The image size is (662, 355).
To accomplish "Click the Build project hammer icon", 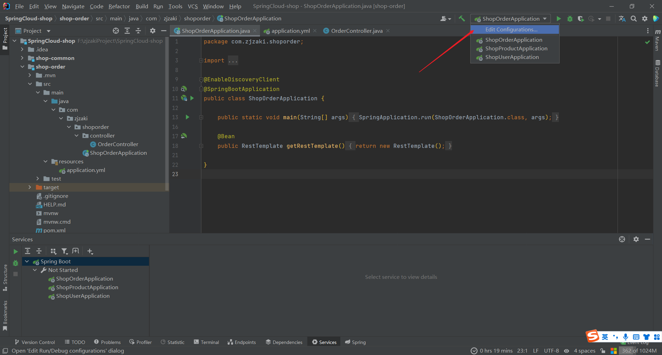I will [462, 19].
